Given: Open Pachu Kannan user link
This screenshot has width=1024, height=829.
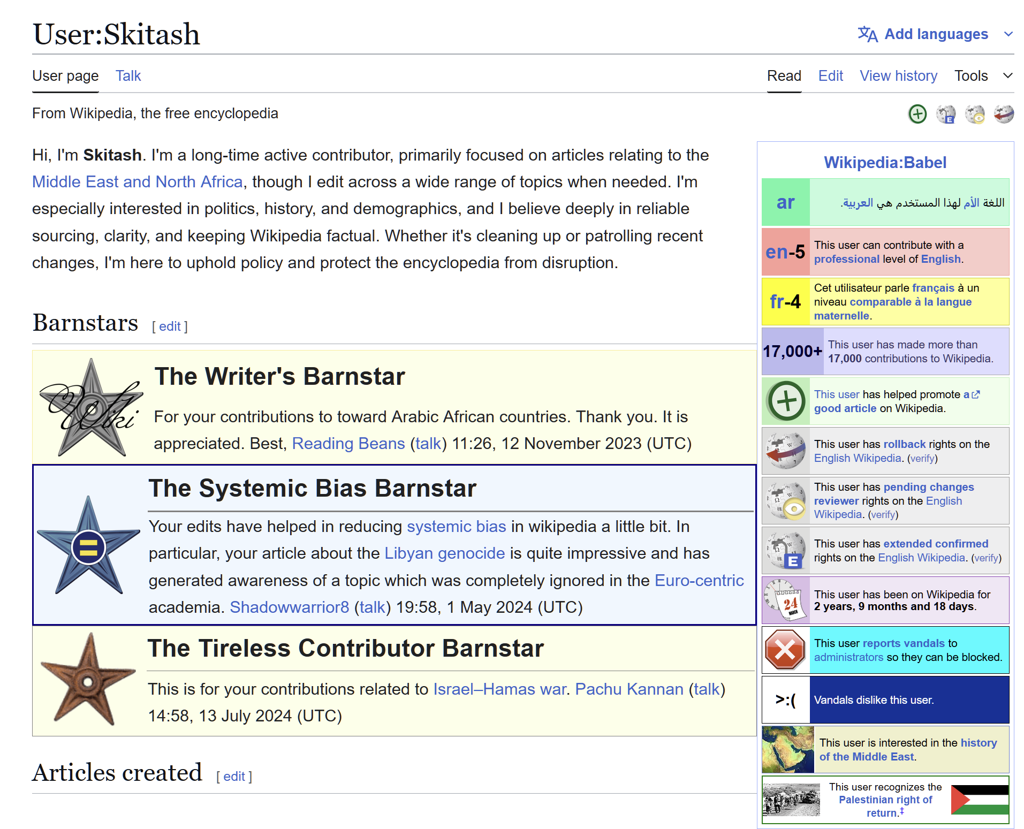Looking at the screenshot, I should (x=629, y=689).
